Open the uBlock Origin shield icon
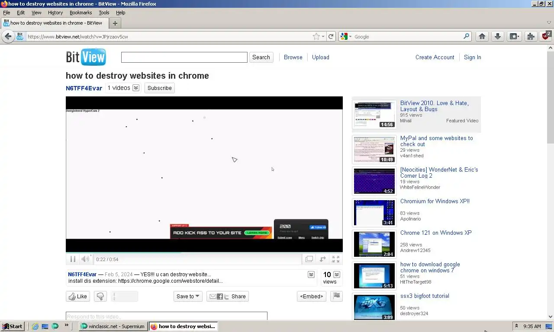554x332 pixels. (x=546, y=36)
